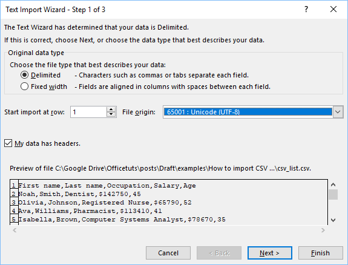Open the File origin dropdown arrow
The height and width of the screenshot is (265, 348).
point(338,112)
